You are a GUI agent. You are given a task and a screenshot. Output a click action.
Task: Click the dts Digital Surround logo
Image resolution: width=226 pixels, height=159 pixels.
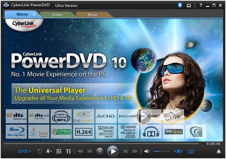[x=16, y=116]
